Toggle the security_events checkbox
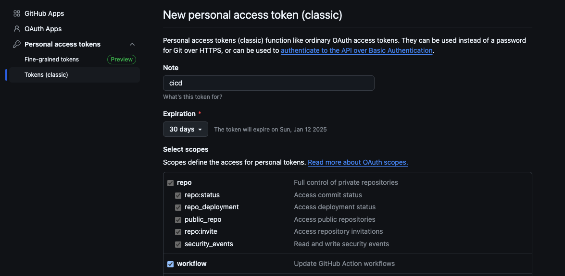 pyautogui.click(x=178, y=244)
